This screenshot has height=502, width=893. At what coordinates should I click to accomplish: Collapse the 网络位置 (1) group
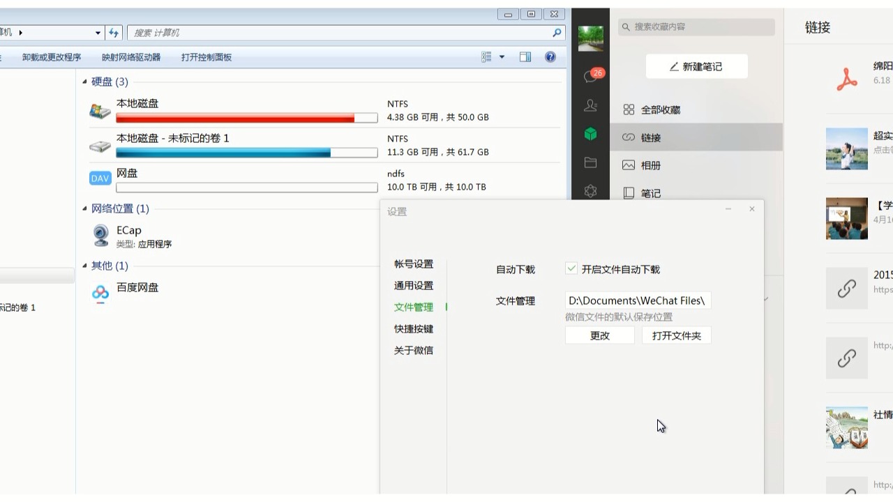pos(85,208)
